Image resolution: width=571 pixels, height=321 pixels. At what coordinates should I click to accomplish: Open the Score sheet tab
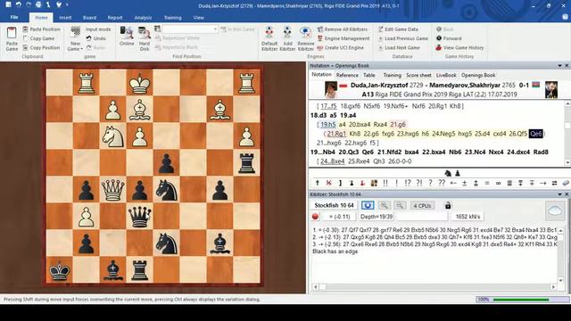pyautogui.click(x=418, y=75)
